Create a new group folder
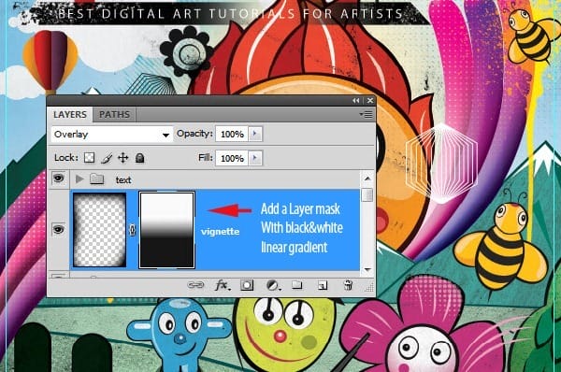The image size is (561, 372). (x=296, y=285)
